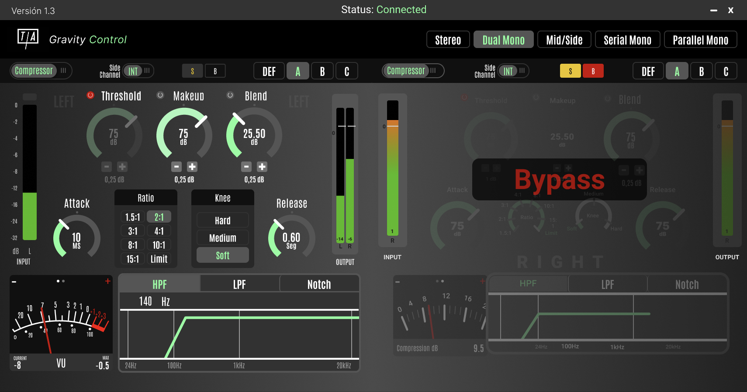Set ratio to 8:1
Image resolution: width=747 pixels, height=392 pixels.
(x=133, y=245)
